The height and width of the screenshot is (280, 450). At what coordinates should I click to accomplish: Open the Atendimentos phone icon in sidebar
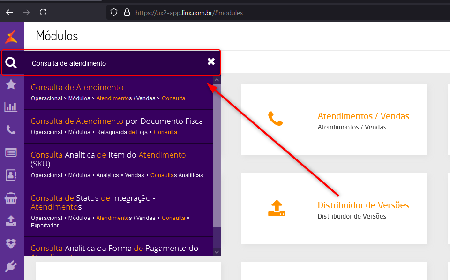click(x=11, y=129)
